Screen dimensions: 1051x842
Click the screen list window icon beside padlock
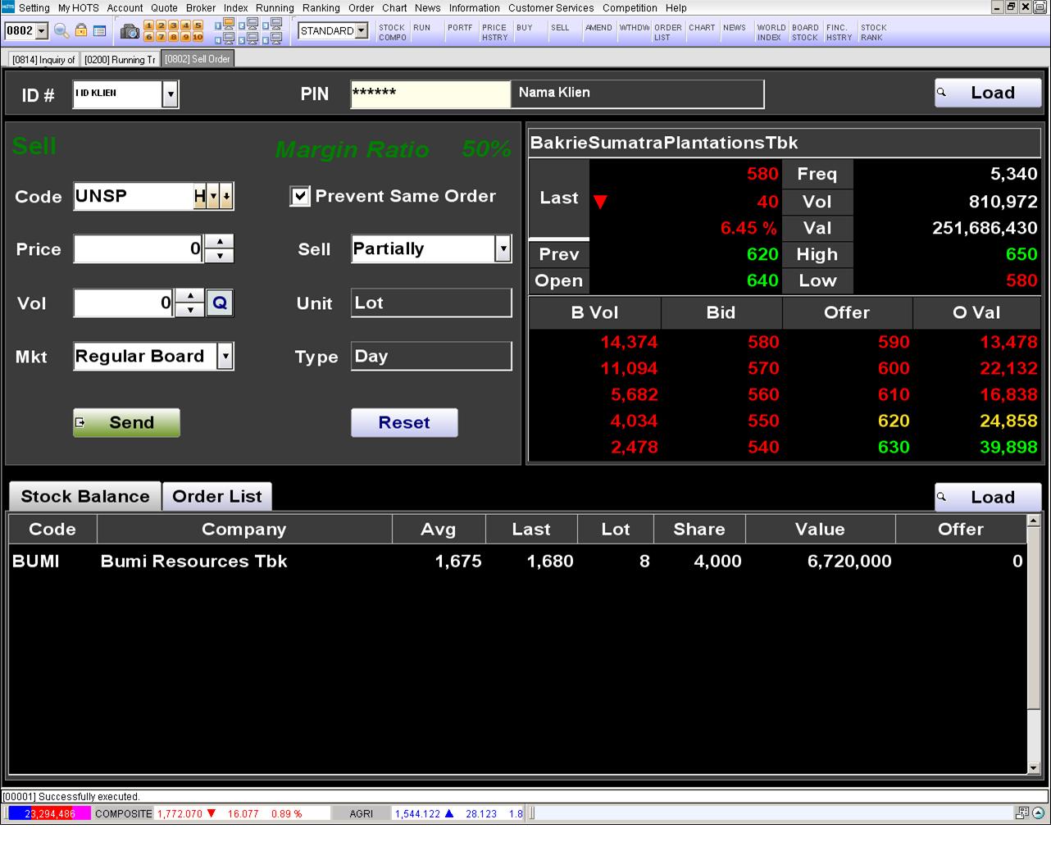point(99,31)
